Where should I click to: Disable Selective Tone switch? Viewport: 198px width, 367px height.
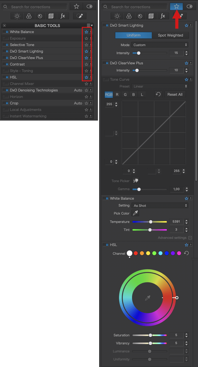[x=6, y=45]
